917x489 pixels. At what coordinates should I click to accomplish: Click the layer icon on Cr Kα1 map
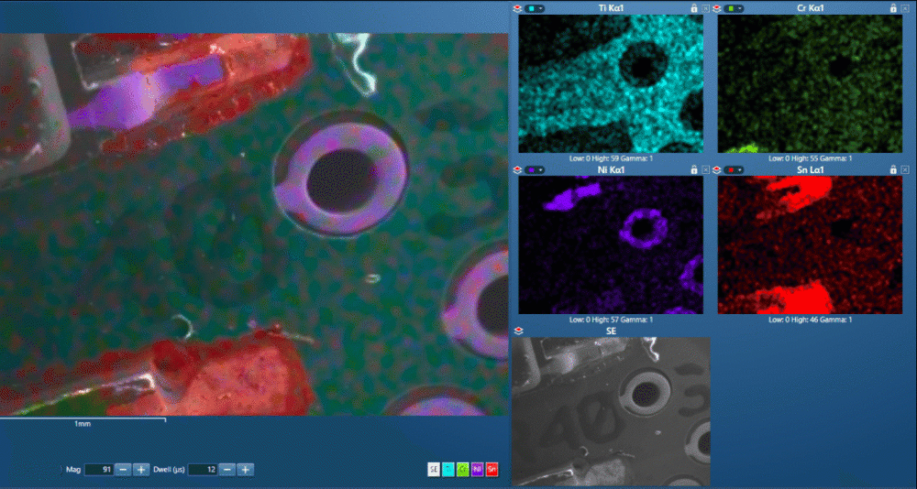pos(717,8)
